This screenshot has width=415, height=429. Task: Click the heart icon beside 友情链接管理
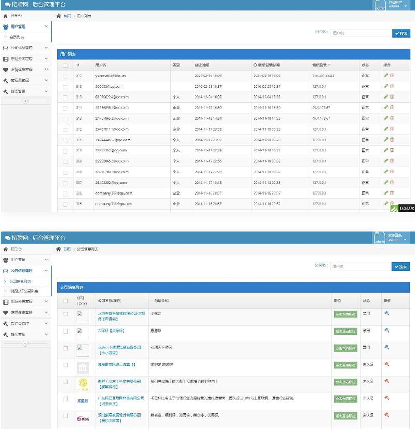tap(6, 69)
